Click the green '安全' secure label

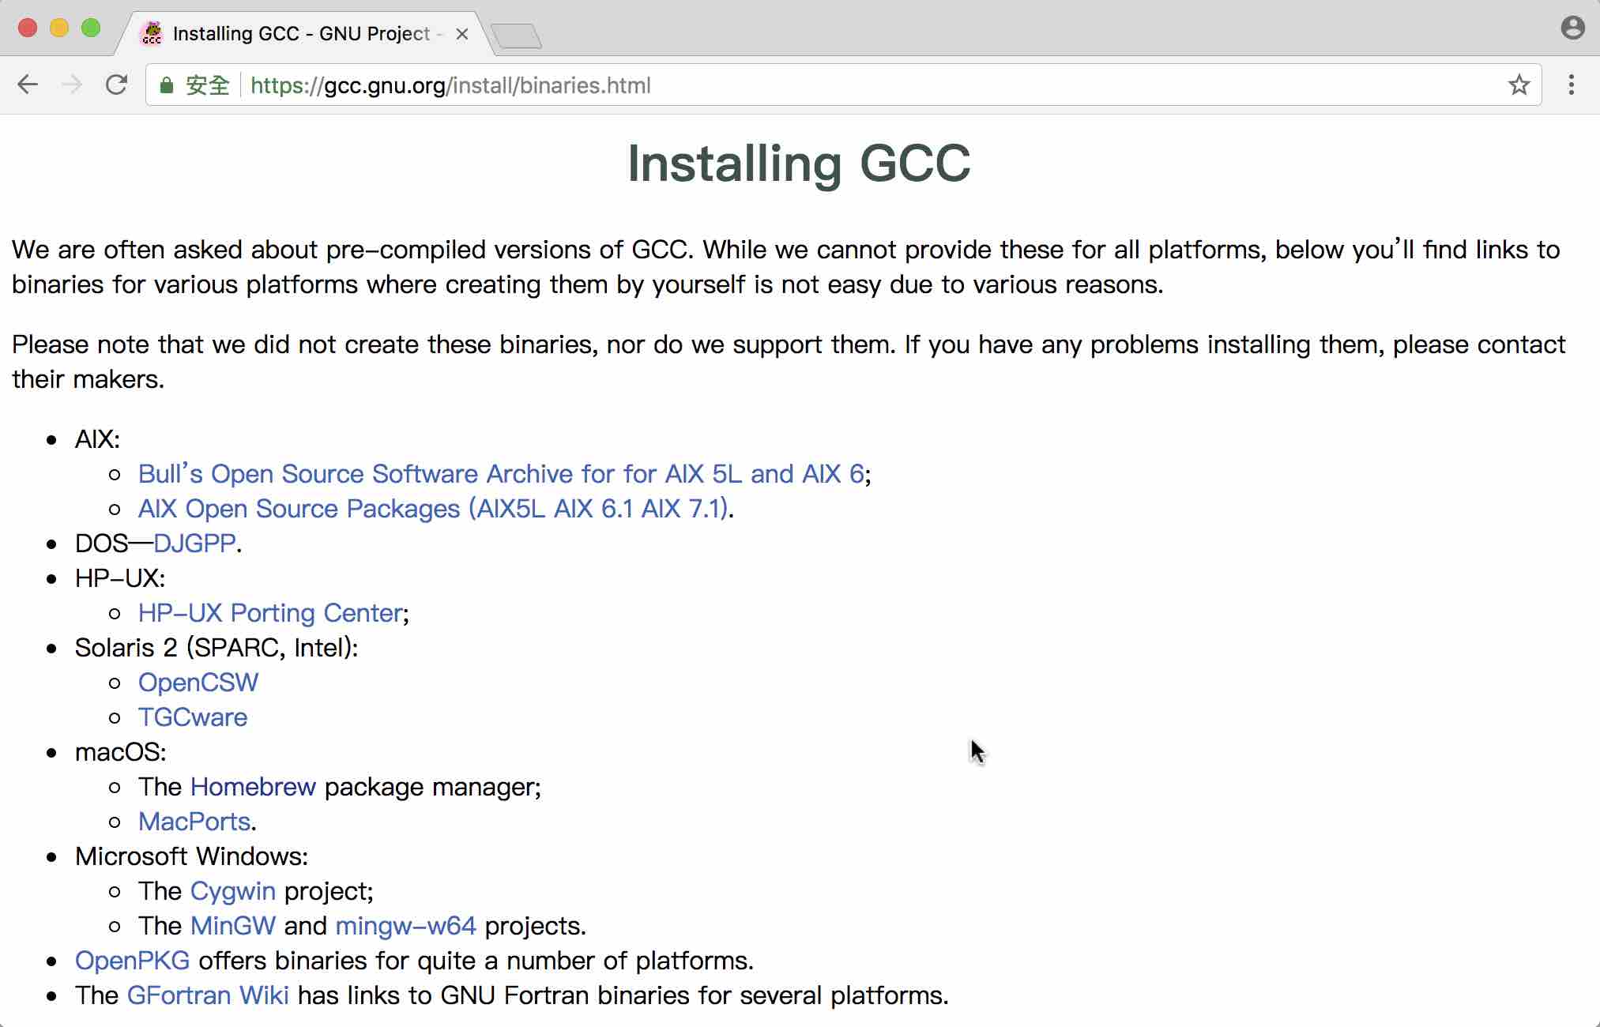coord(207,85)
